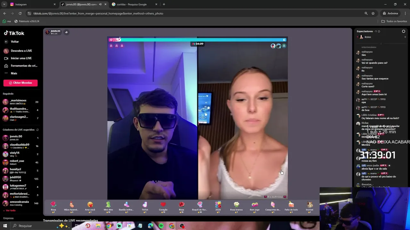The image size is (410, 230).
Task: Open the Descubra a LIVE section
Action: point(18,51)
